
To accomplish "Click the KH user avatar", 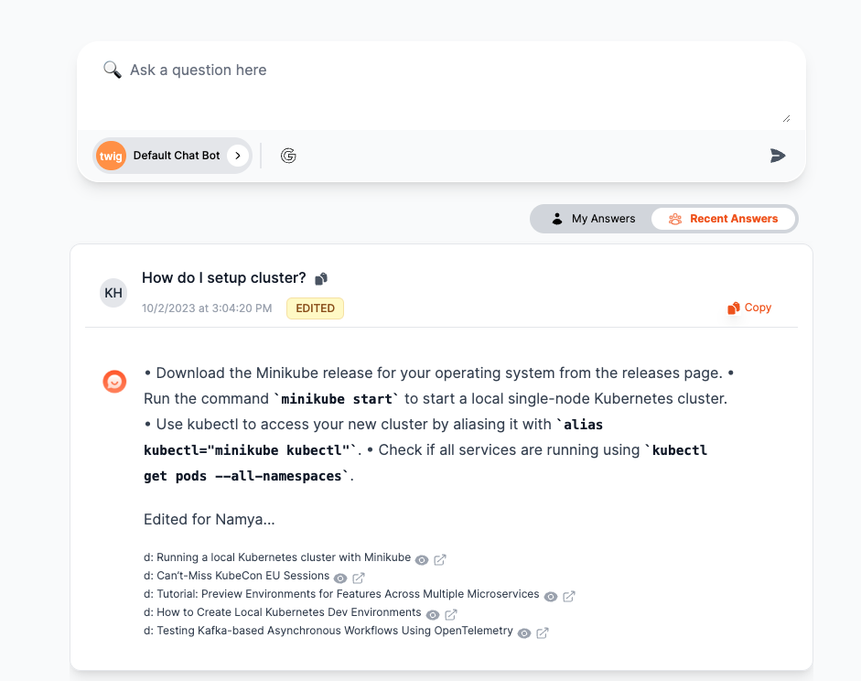I will (x=113, y=293).
